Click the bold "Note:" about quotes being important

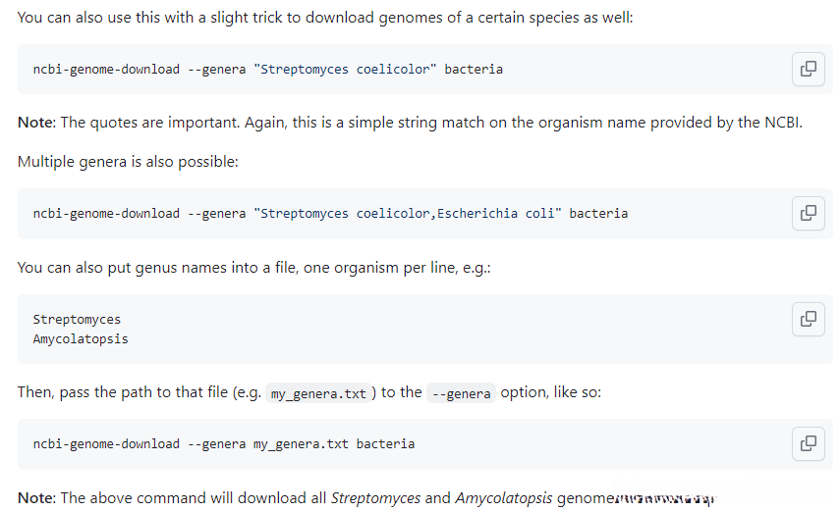[36, 123]
